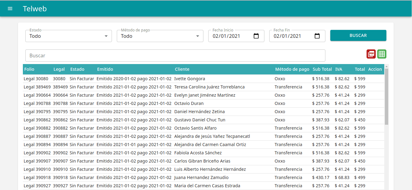This screenshot has width=412, height=190.
Task: Expand the Estado dropdown
Action: click(x=69, y=36)
